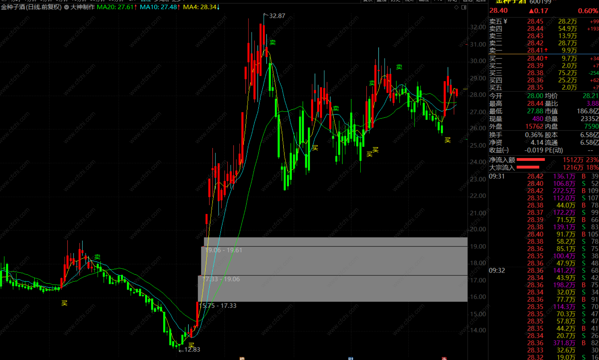The height and width of the screenshot is (360, 599).
Task: Click the MA20: 27.61 indicator label
Action: pos(117,7)
